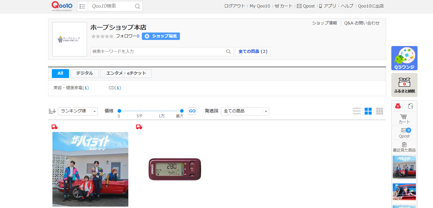Switch to list view layout icon
Screen dimensions: 433x208
point(357,111)
